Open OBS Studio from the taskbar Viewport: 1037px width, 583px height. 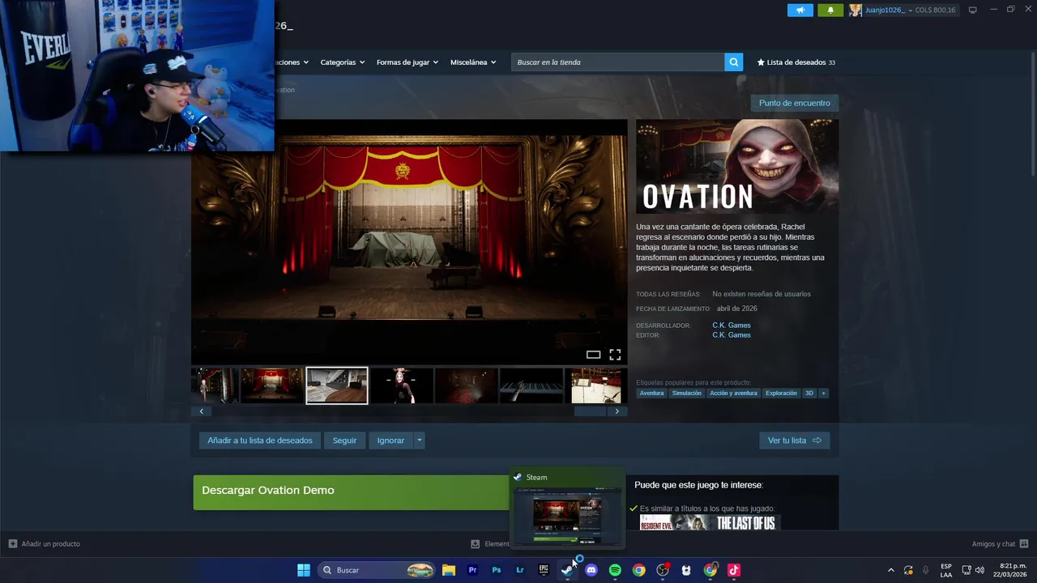(x=663, y=570)
